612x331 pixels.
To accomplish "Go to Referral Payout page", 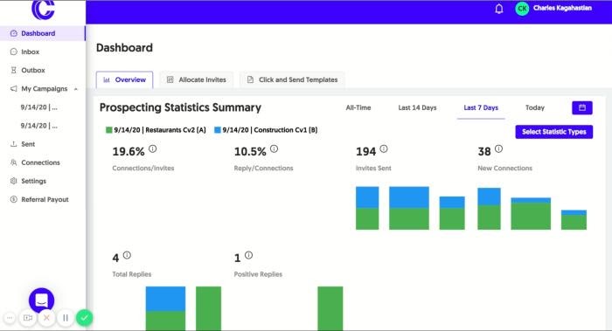I will [45, 200].
